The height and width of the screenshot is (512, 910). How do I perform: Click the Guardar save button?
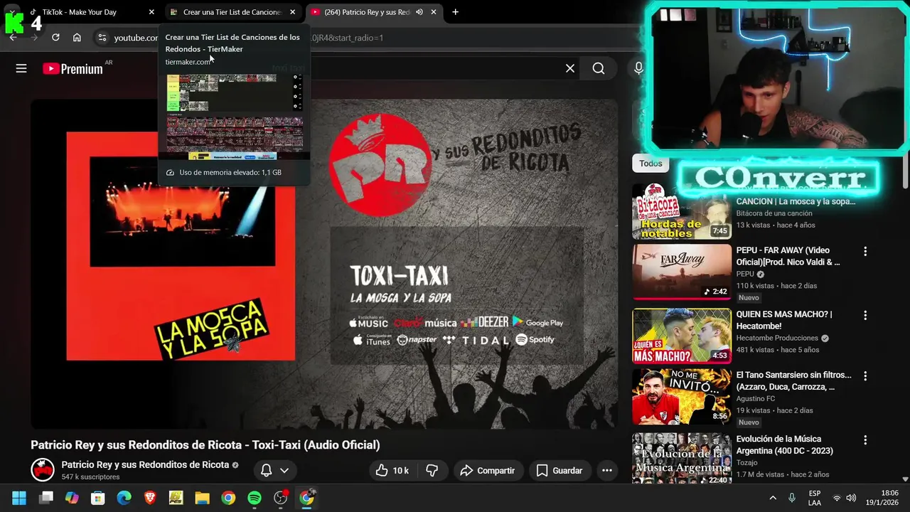(x=559, y=470)
